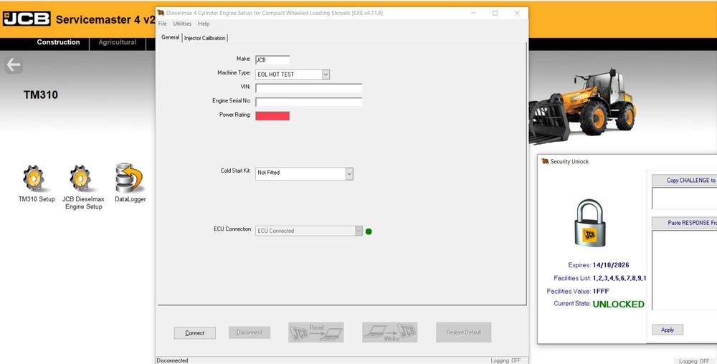Select the Agricultural category tab

118,42
